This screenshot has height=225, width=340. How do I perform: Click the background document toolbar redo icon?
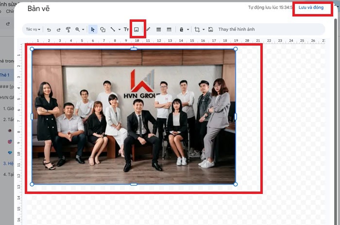[8, 24]
